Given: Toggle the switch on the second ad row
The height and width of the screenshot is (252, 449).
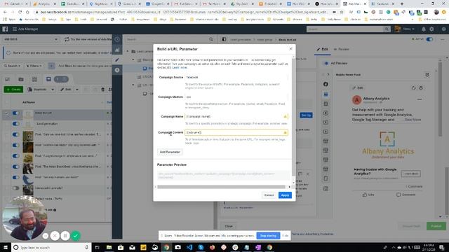Looking at the screenshot, I should click(15, 124).
